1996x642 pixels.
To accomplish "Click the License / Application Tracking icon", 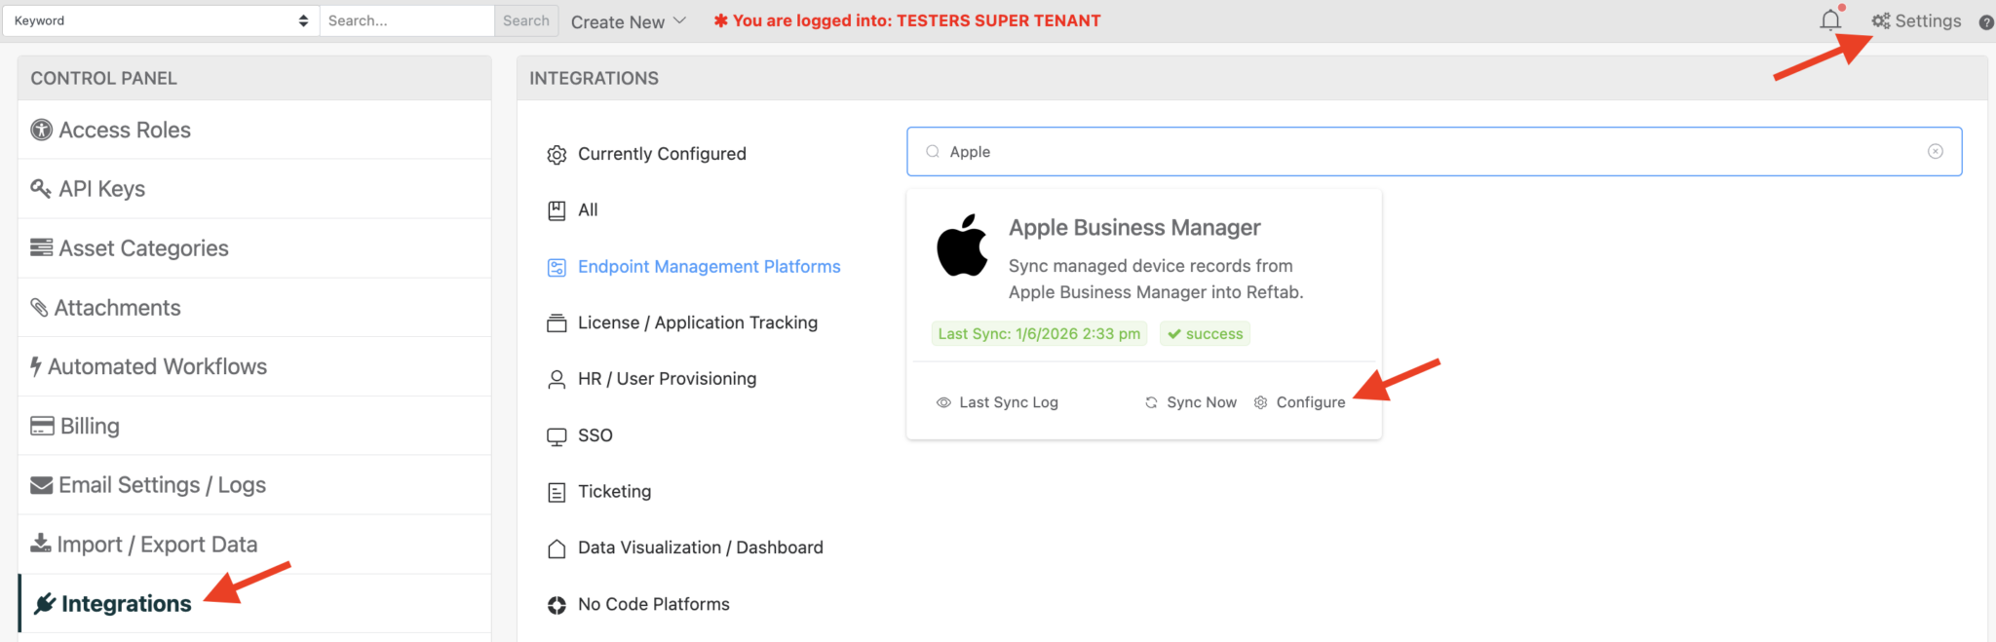I will pos(557,323).
